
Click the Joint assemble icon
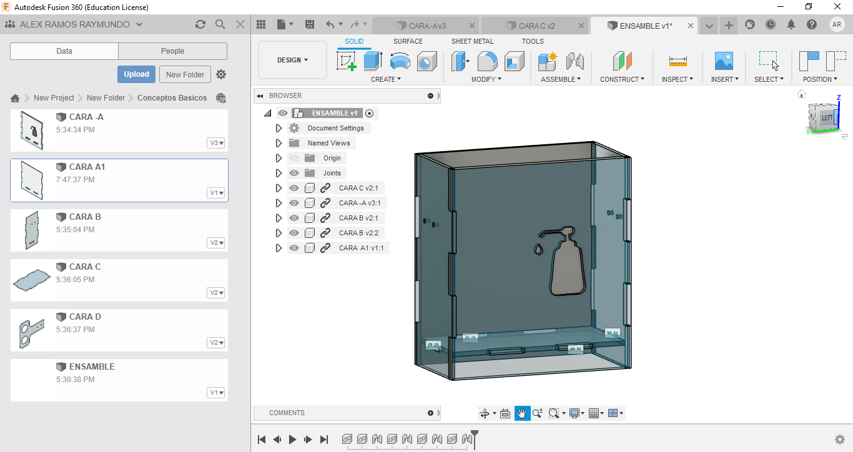coord(574,61)
